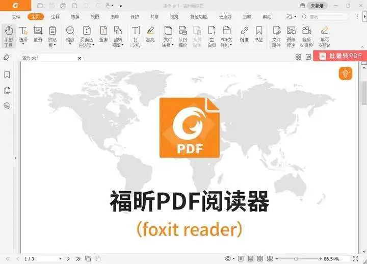Viewport: 367px width, 264px height.
Task: Click the File Attachment tool (文件附件)
Action: point(276,36)
